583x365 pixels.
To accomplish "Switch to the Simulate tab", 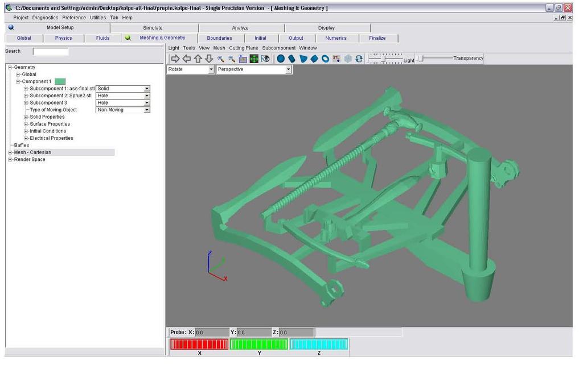I will click(153, 28).
